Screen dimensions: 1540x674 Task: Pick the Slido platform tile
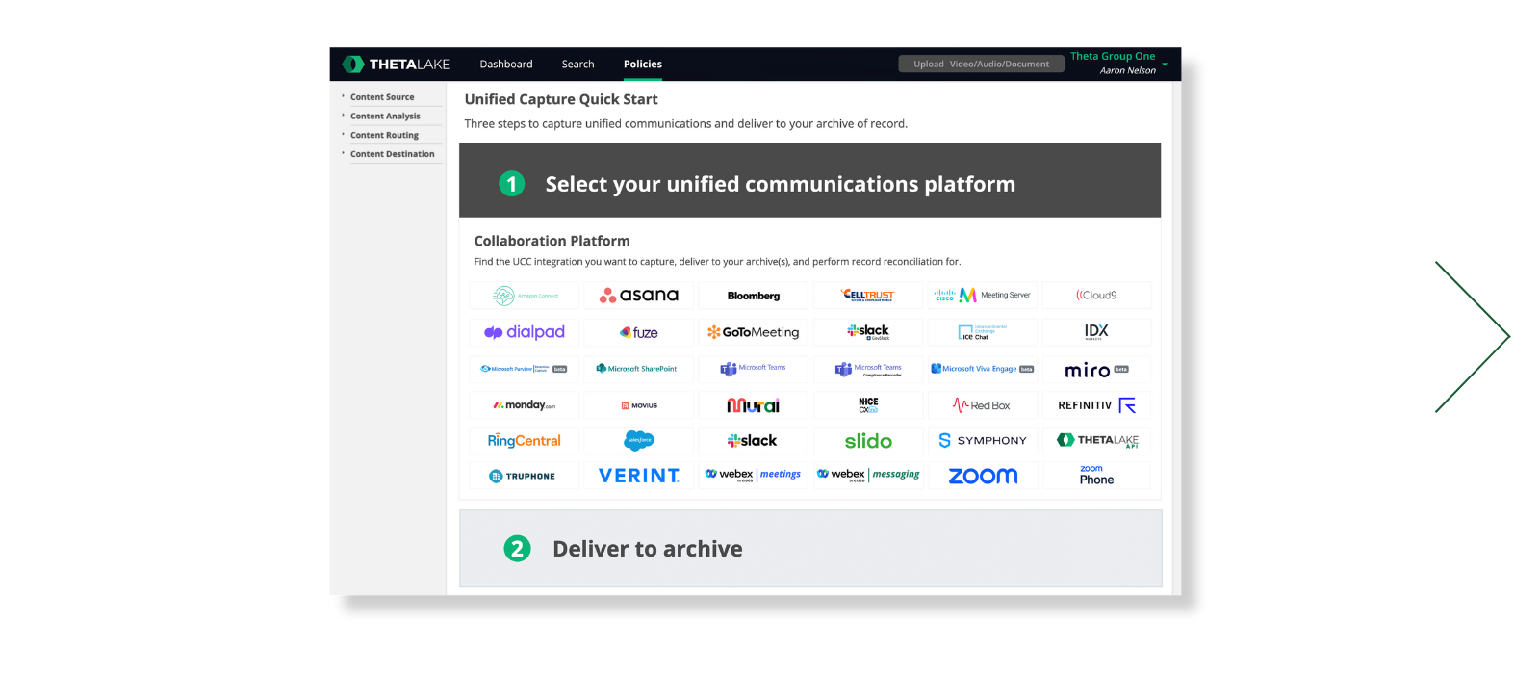[868, 441]
